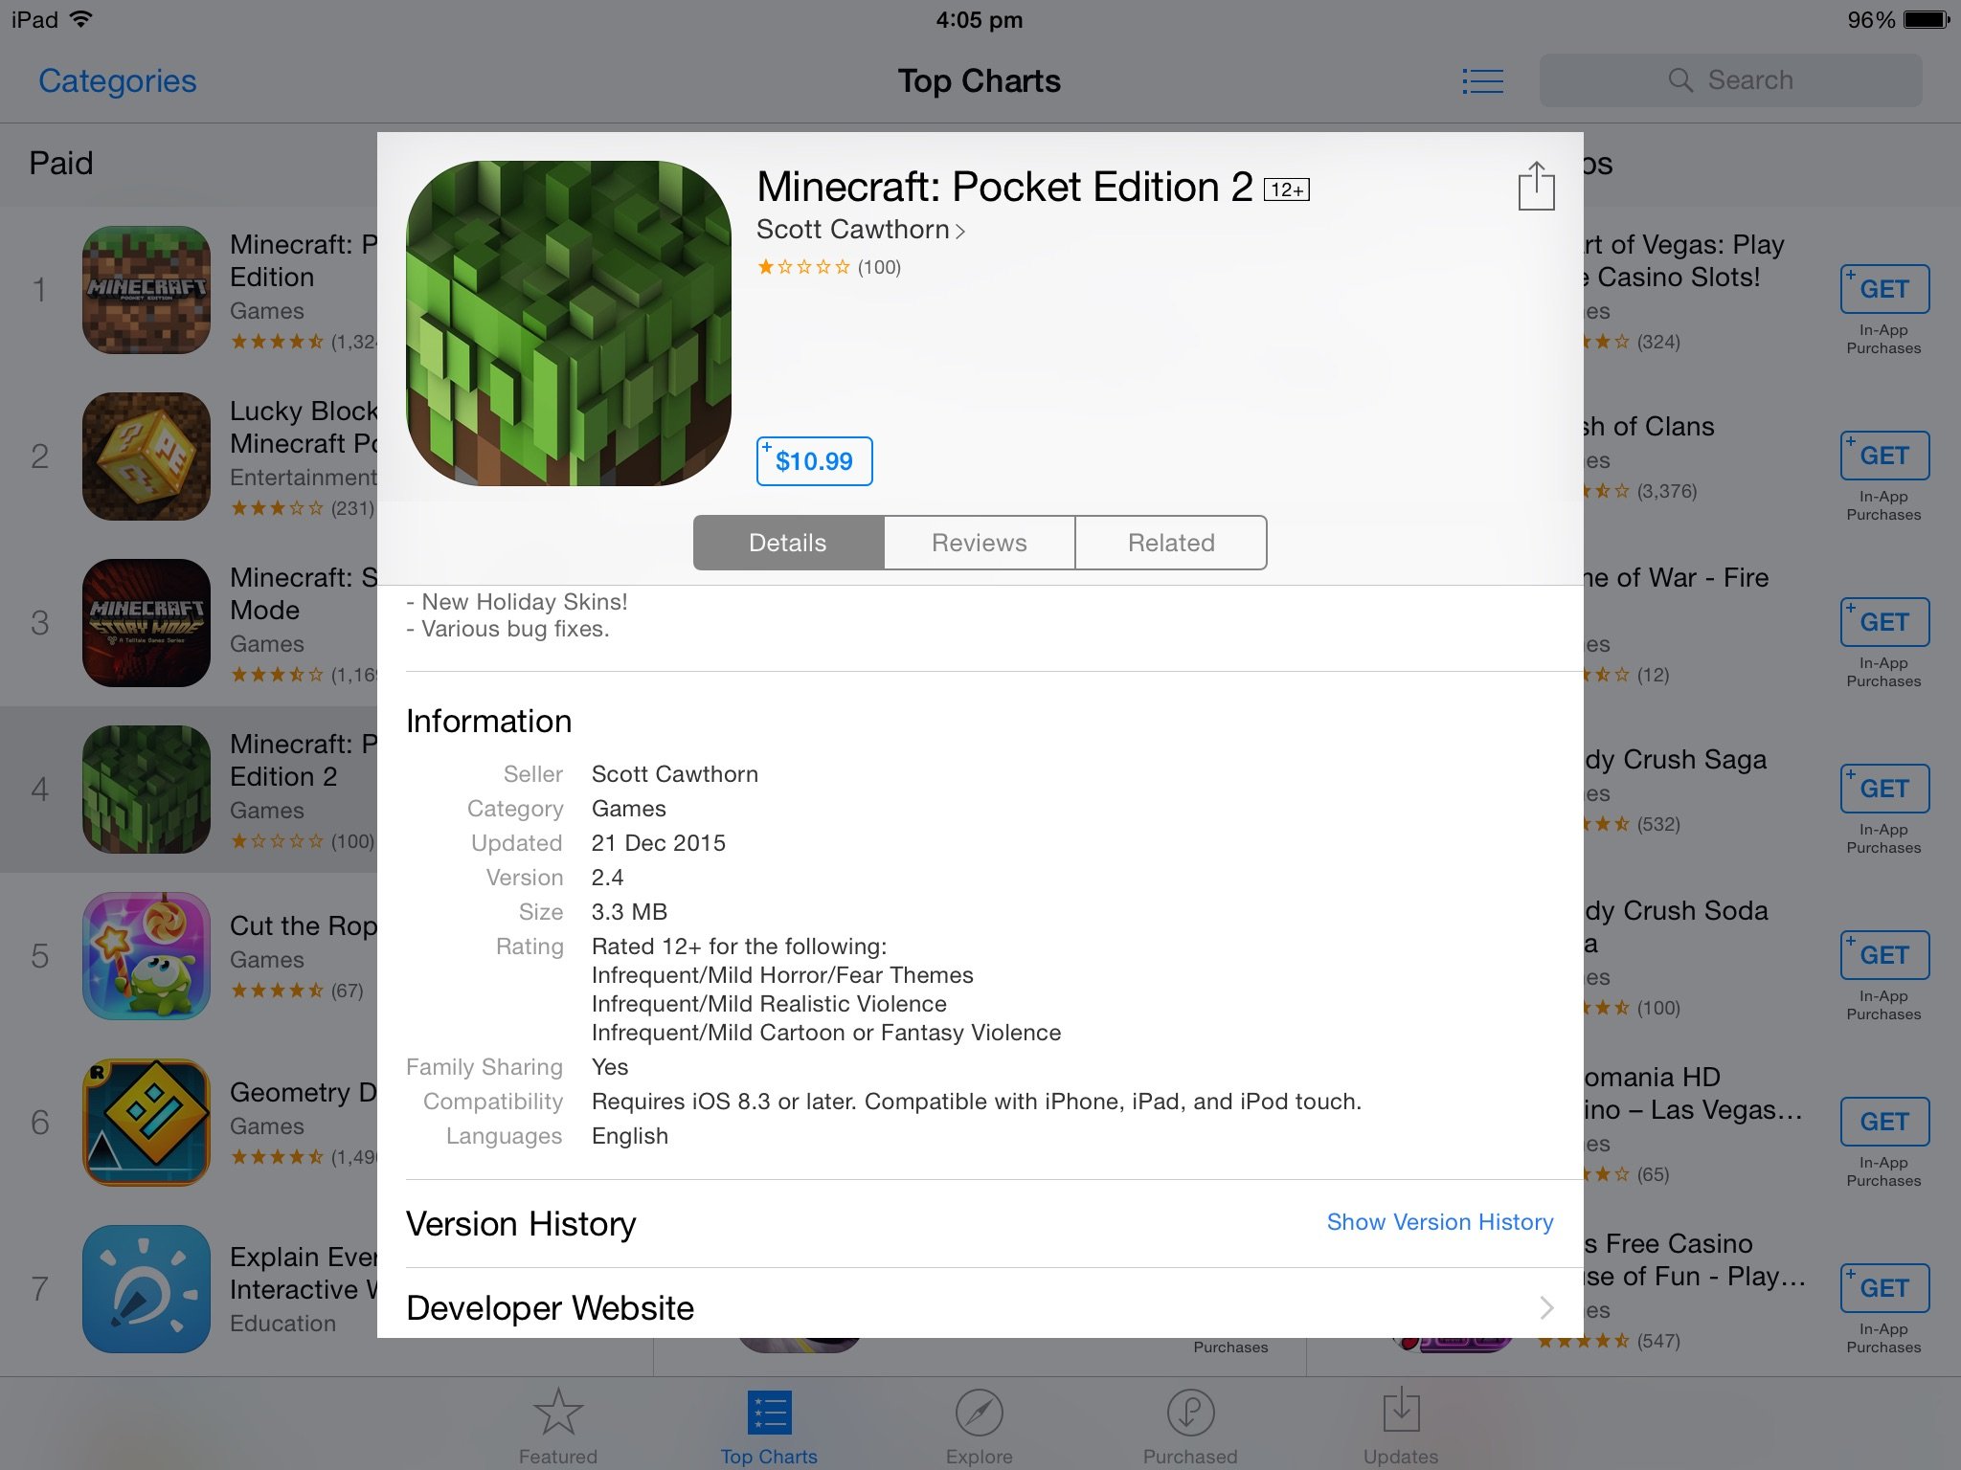This screenshot has width=1961, height=1470.
Task: Switch to the Related tab
Action: 1170,541
